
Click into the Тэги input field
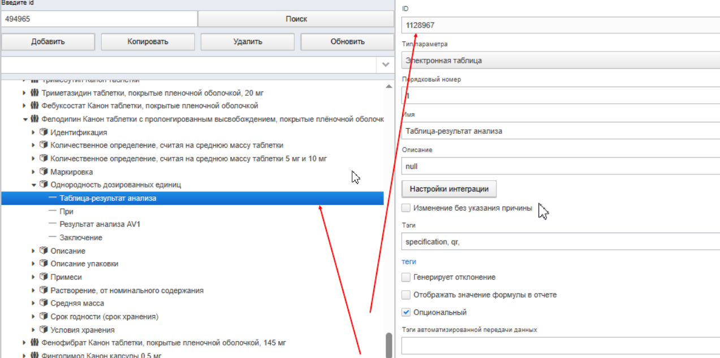pyautogui.click(x=561, y=242)
